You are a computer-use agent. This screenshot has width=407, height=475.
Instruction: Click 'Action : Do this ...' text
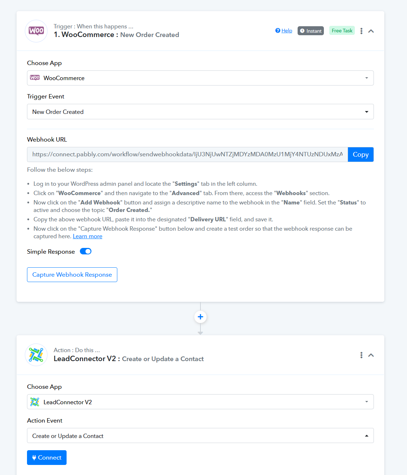coord(77,350)
